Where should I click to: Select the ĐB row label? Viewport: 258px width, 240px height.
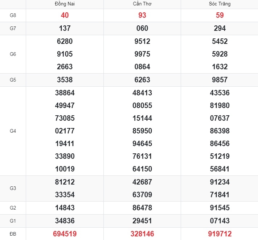(13, 234)
